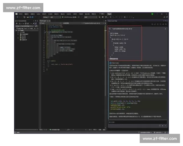Open the Test1 project scope dropdown in the editor

coord(50,23)
